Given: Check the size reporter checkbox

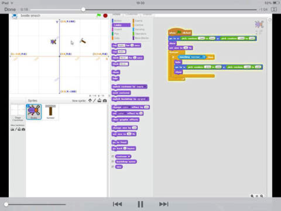Looking at the screenshot, I should tap(113, 167).
